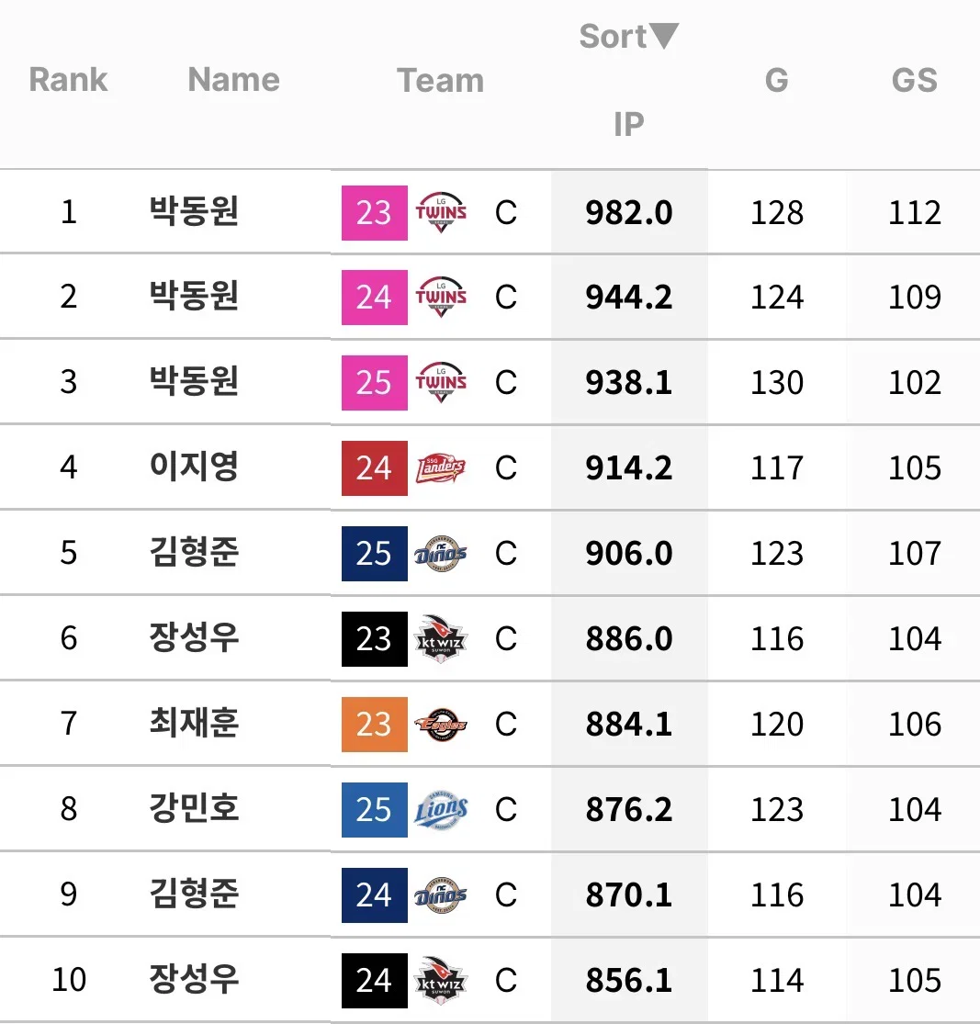Sort table by the G column header
This screenshot has height=1024, width=980.
pos(777,80)
